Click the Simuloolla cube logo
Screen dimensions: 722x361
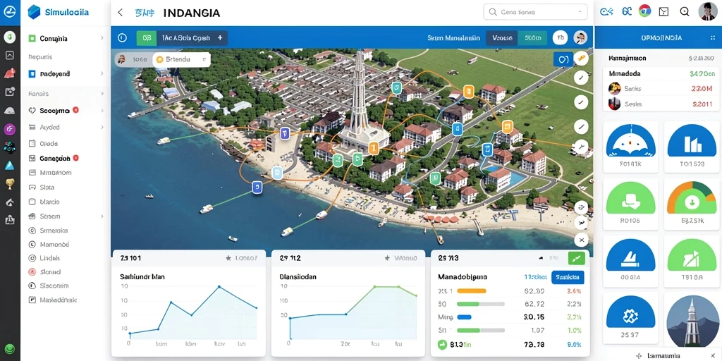click(34, 12)
